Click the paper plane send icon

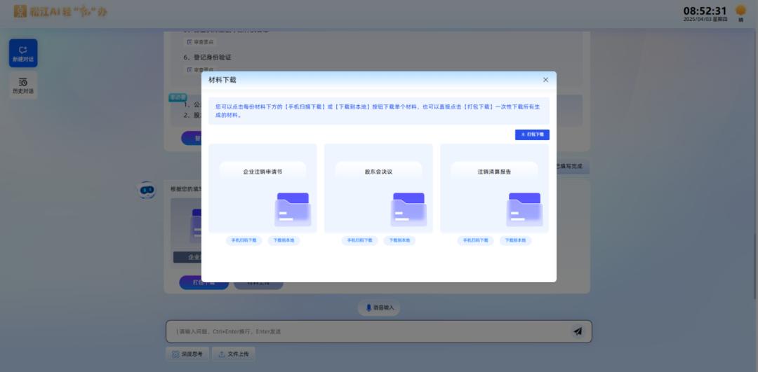click(578, 331)
